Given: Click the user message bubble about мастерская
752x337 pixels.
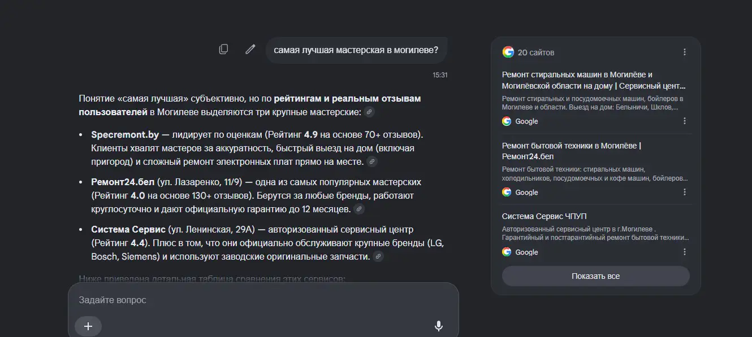Looking at the screenshot, I should pos(356,50).
